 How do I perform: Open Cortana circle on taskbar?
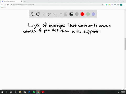[11, 92]
